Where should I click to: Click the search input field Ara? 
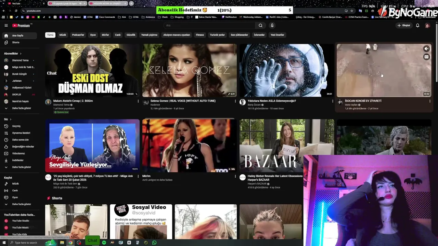[209, 25]
